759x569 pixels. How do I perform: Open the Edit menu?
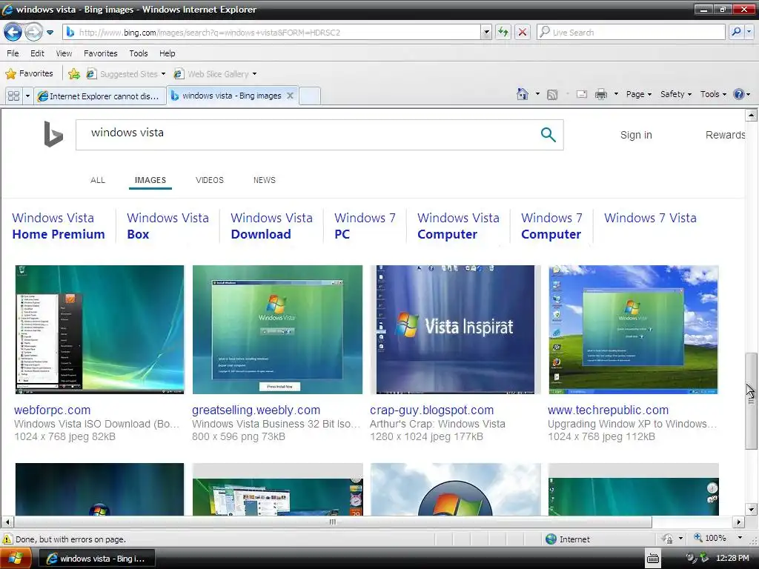pyautogui.click(x=37, y=53)
